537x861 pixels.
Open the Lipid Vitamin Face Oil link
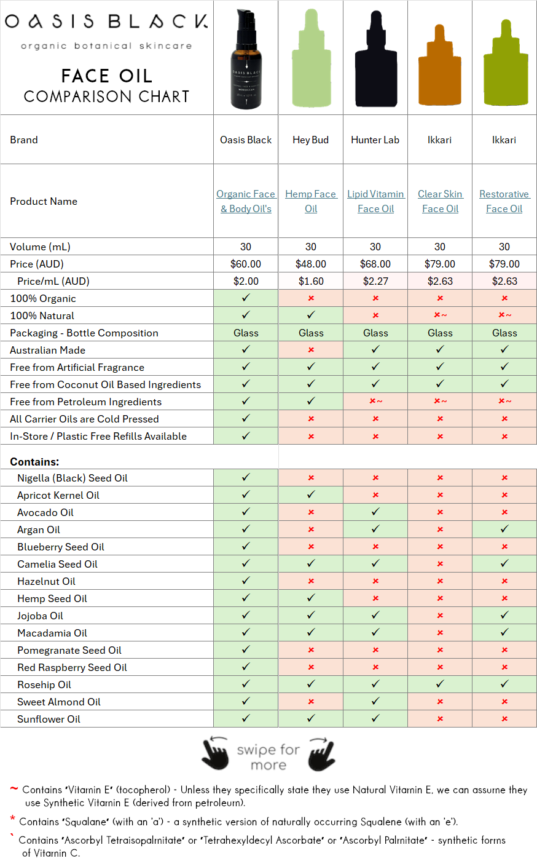point(375,201)
